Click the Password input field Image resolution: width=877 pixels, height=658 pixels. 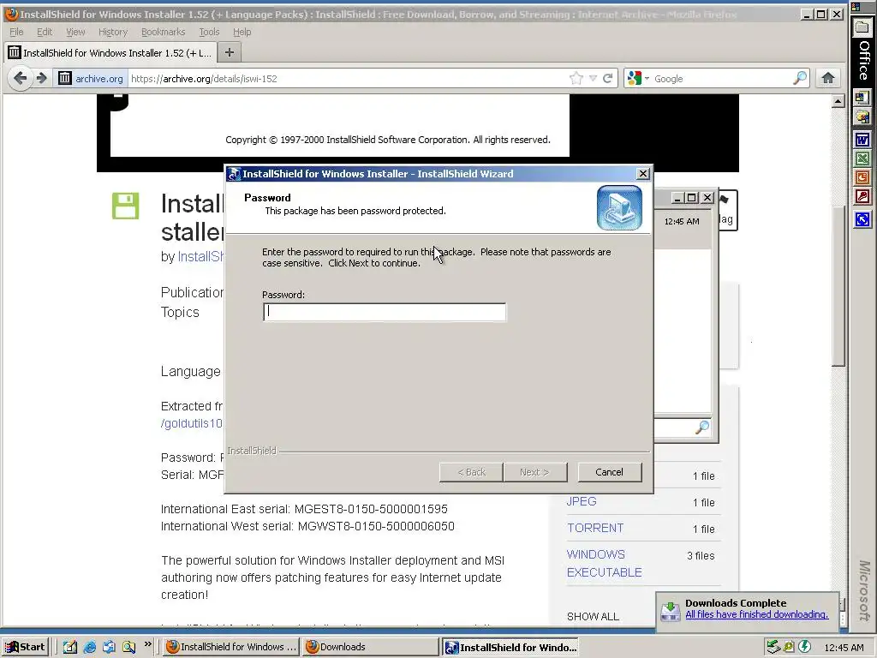click(385, 312)
